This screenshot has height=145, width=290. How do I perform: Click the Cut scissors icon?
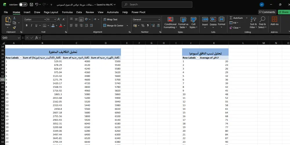coord(14,18)
